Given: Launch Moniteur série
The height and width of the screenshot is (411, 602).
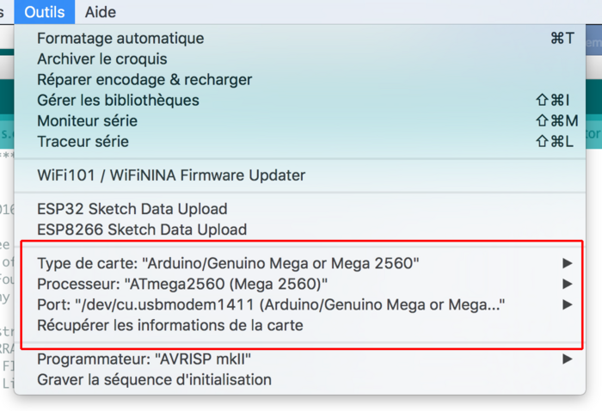Looking at the screenshot, I should [300, 121].
